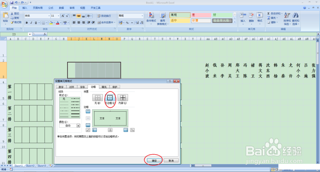320x172 pixels.
Task: Click the Increase Font Size icon
Action: coord(63,16)
